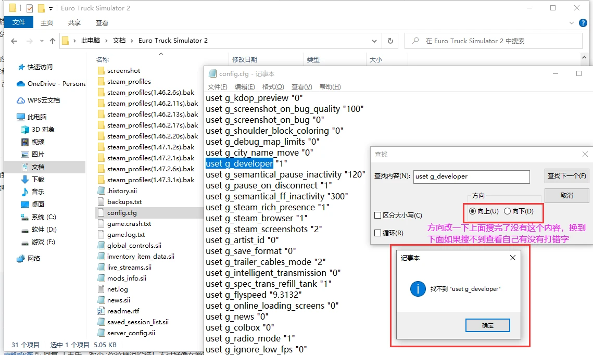Open Downloads arrow icon in sidebar

tap(25, 179)
